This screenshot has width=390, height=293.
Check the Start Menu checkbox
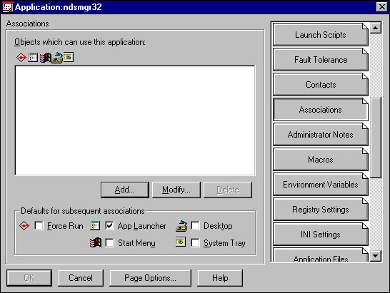[109, 242]
